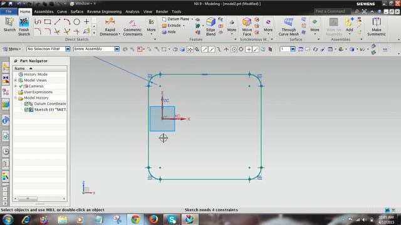
Task: Open work layer number dropdown
Action: click(x=293, y=49)
